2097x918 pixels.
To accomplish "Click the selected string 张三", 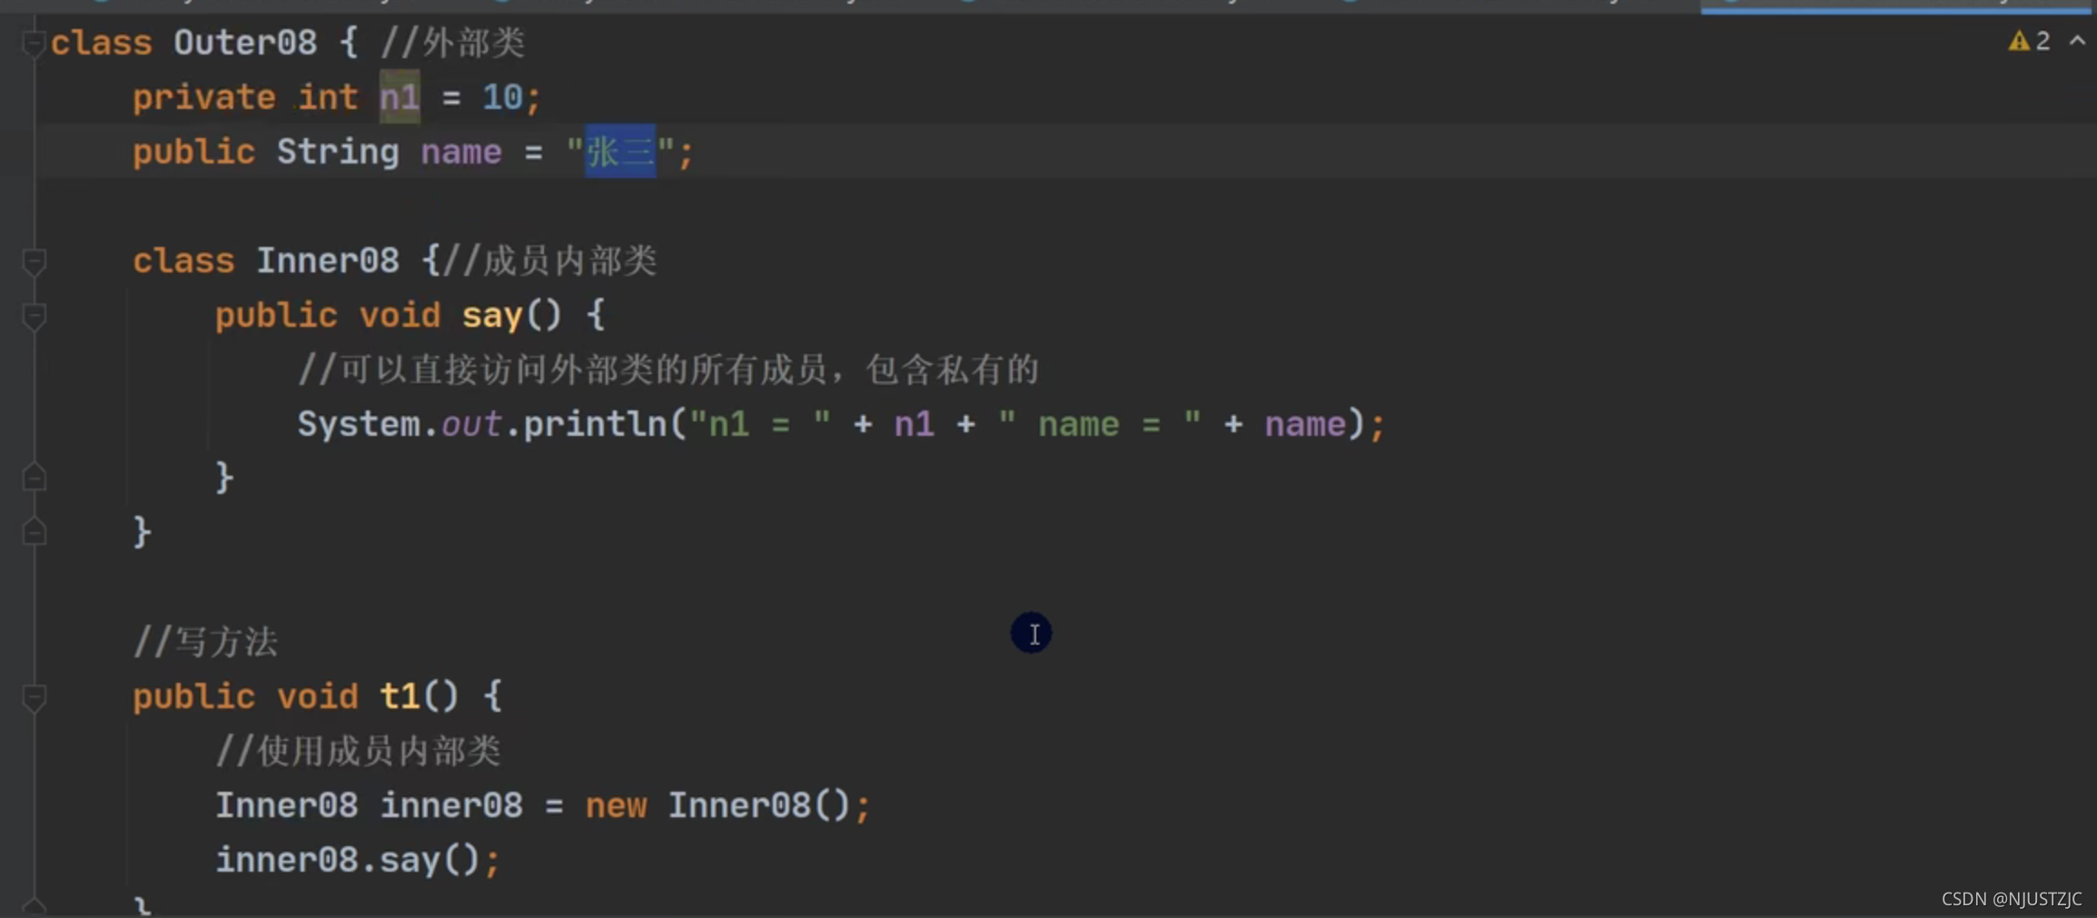I will click(619, 152).
